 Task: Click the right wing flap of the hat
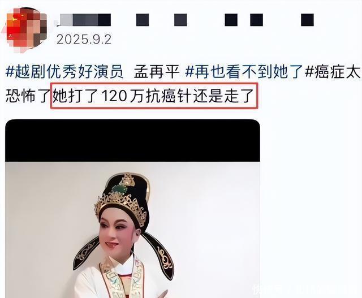tap(161, 254)
